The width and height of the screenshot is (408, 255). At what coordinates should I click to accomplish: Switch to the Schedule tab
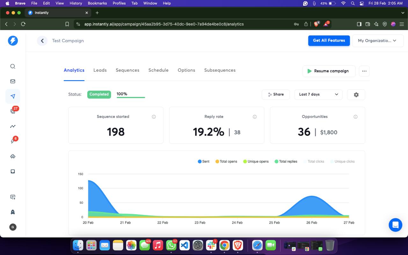(x=158, y=70)
